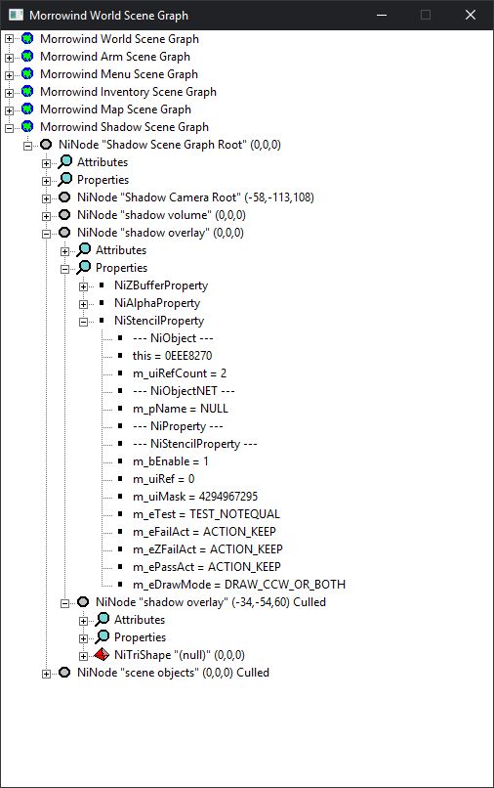This screenshot has width=494, height=788.
Task: Expand the NiAlphaProperty entry
Action: (x=83, y=304)
